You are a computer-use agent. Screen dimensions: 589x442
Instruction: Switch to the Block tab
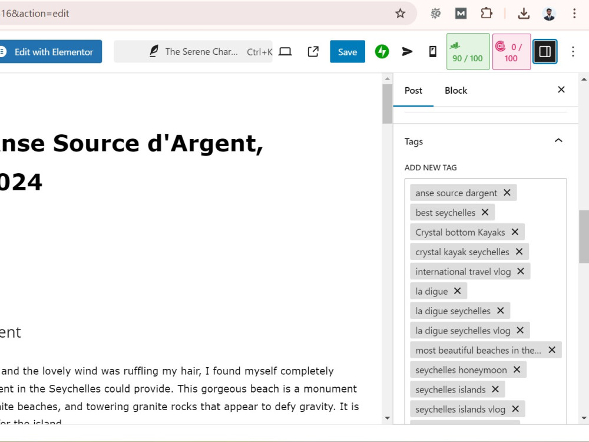click(x=456, y=91)
